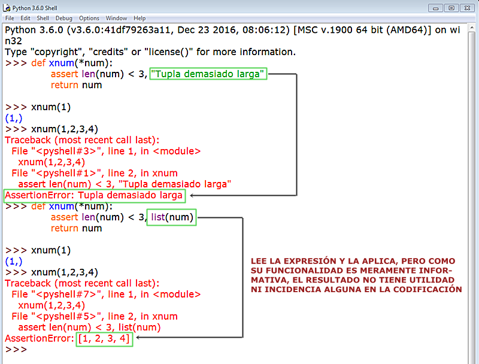Click the boxed list(num) expression

[x=171, y=217]
